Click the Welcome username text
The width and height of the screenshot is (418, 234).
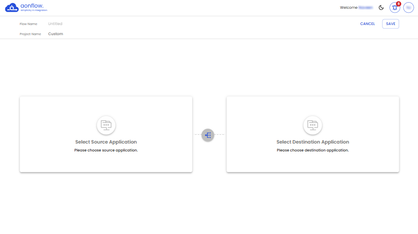coord(356,8)
